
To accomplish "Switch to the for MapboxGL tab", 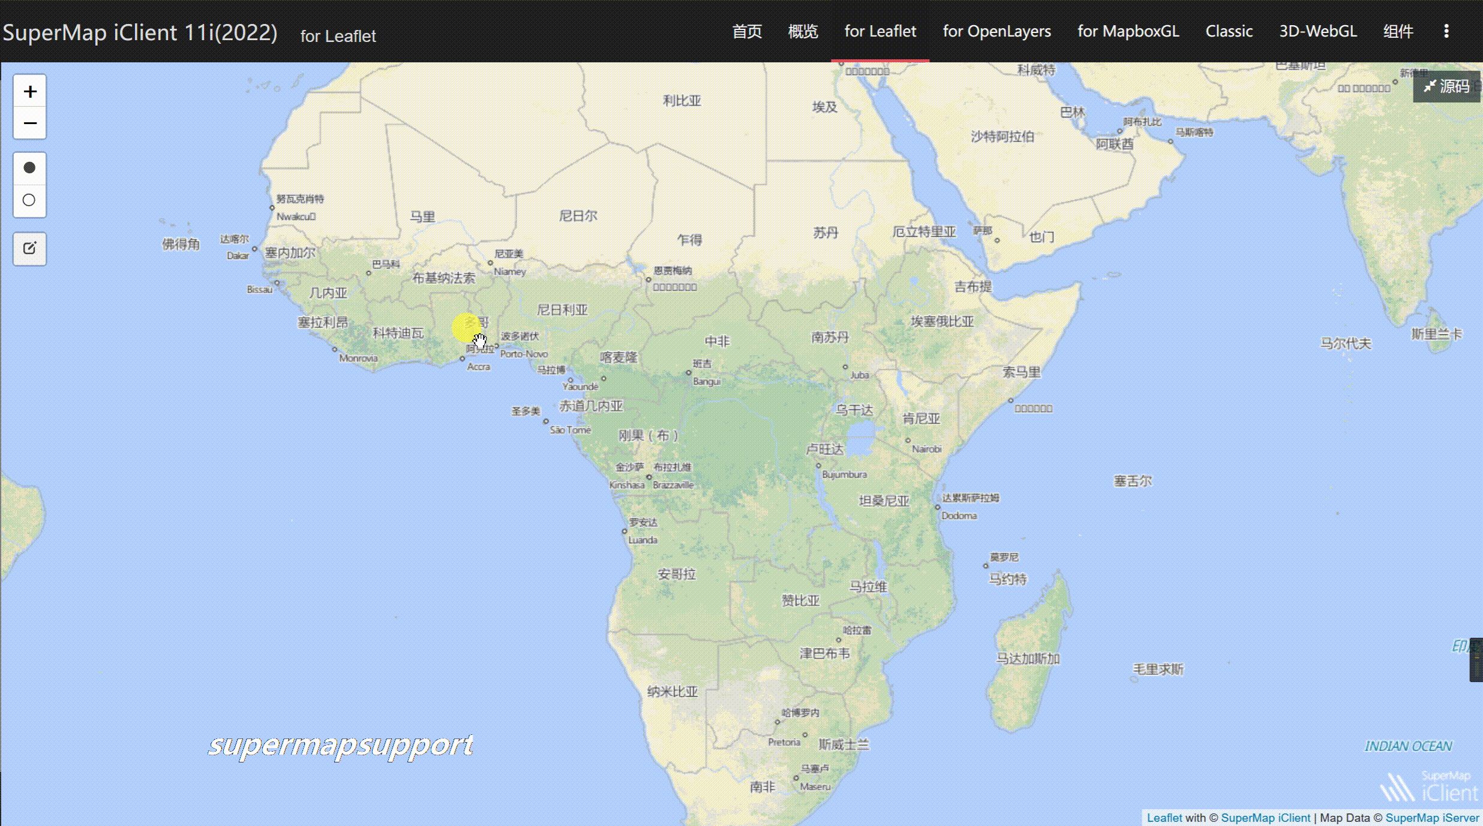I will [x=1128, y=31].
